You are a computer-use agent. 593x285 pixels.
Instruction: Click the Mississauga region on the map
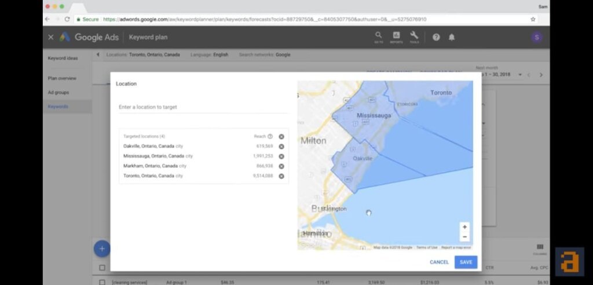[374, 115]
